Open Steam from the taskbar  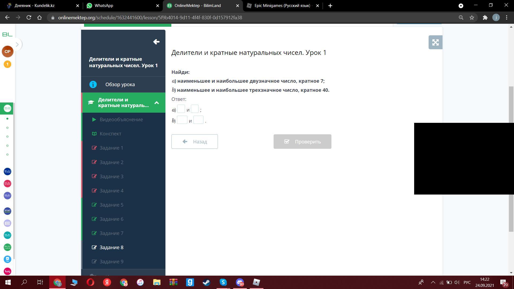[x=206, y=282]
